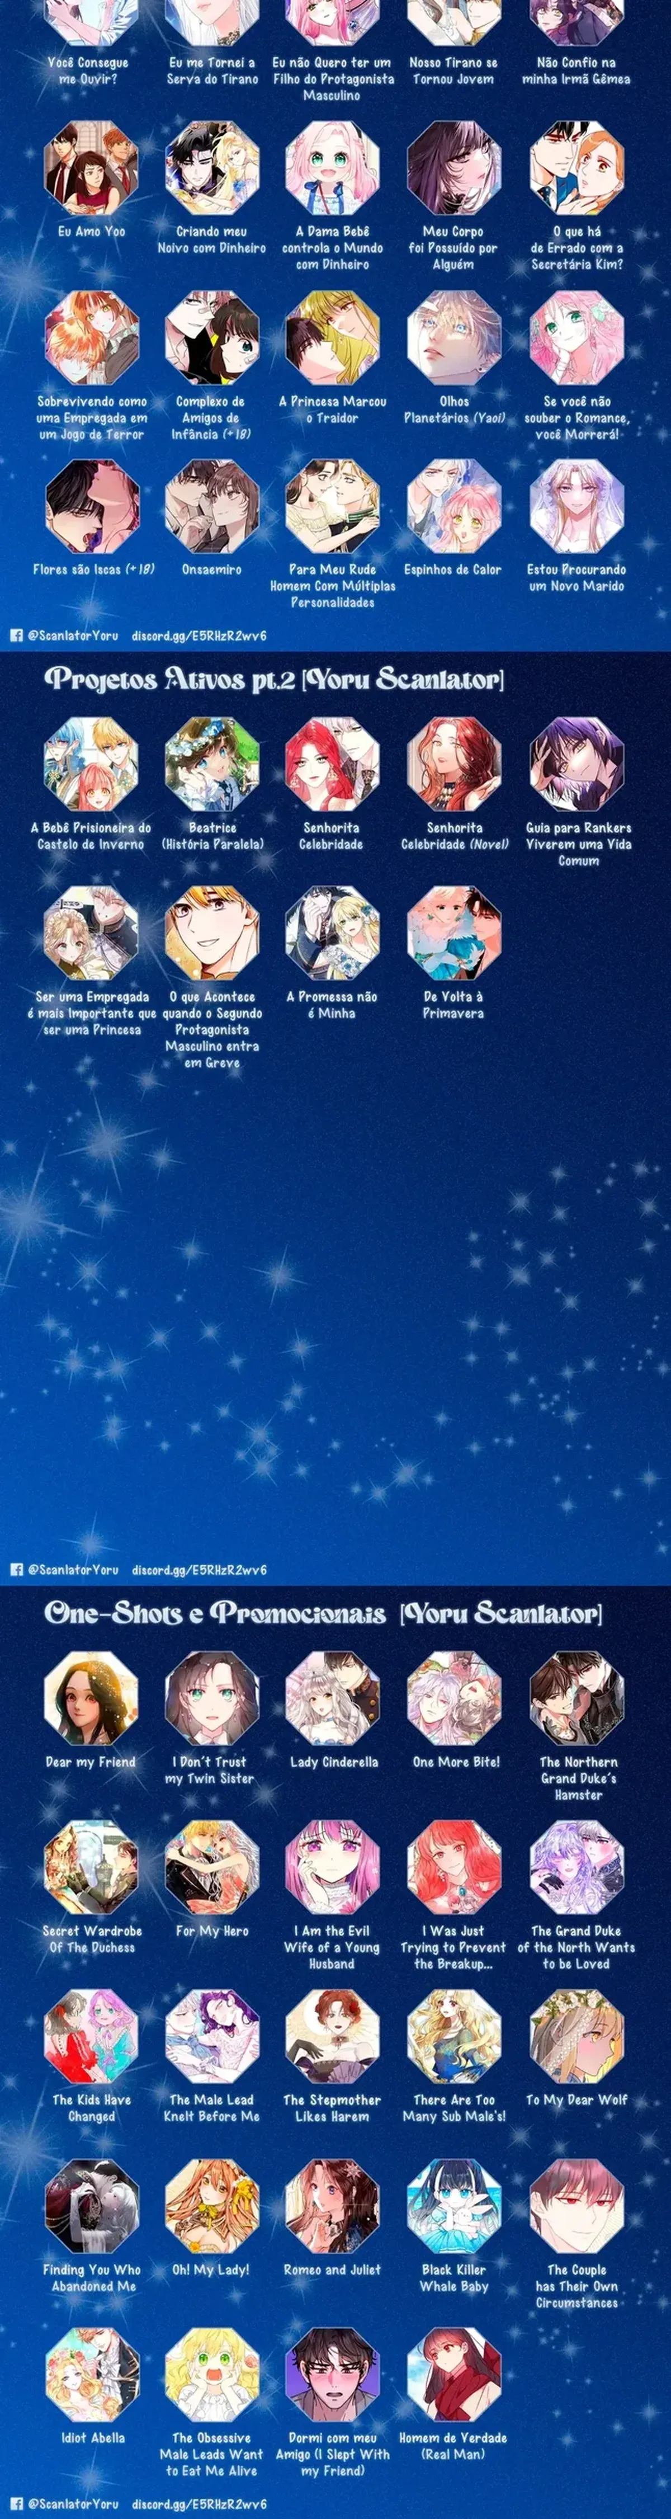671x2519 pixels.
Task: Click the "One-Shots e Promocionais" heading
Action: pos(215,1613)
